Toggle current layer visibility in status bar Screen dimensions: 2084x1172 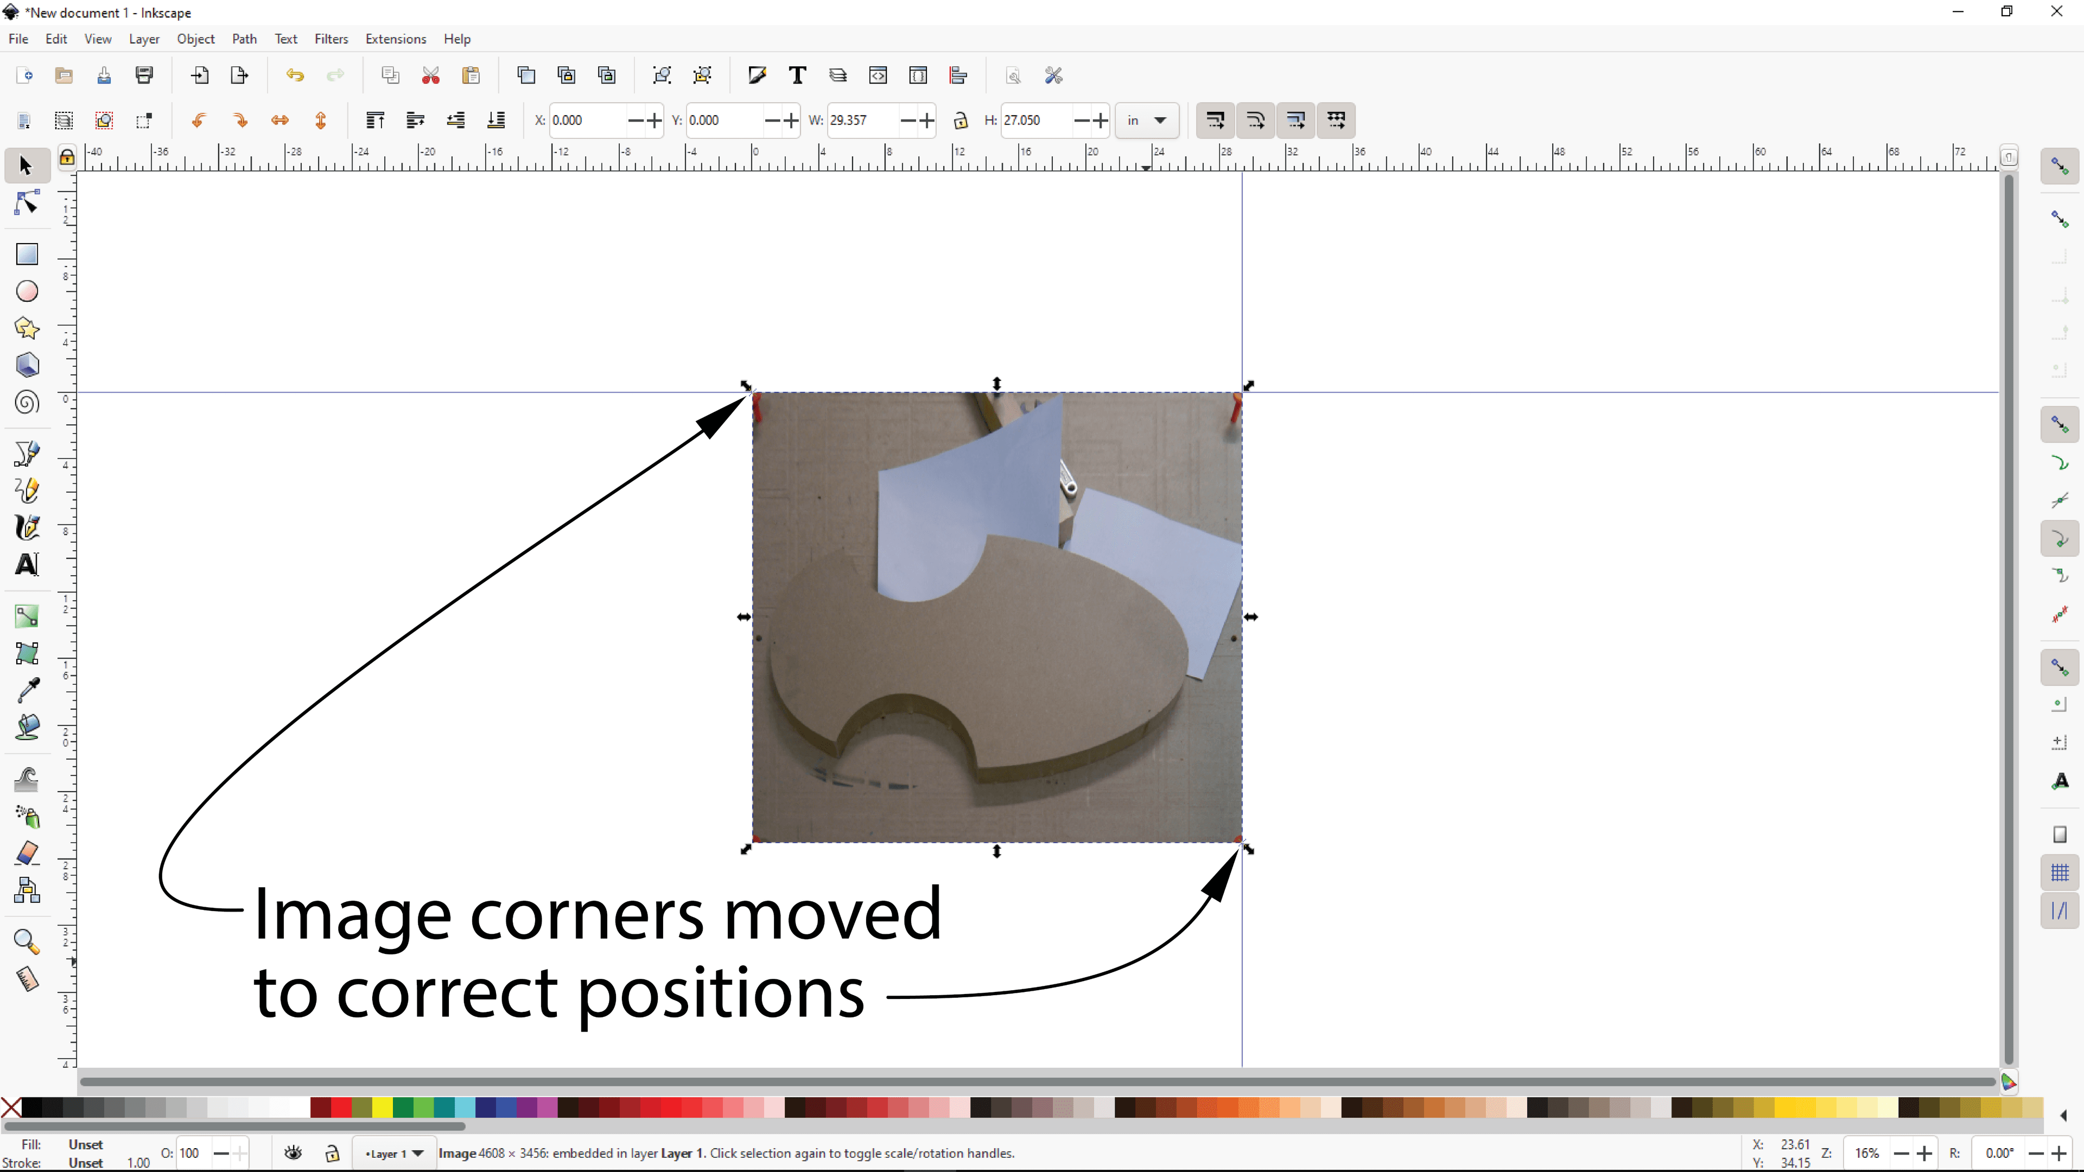click(x=293, y=1152)
